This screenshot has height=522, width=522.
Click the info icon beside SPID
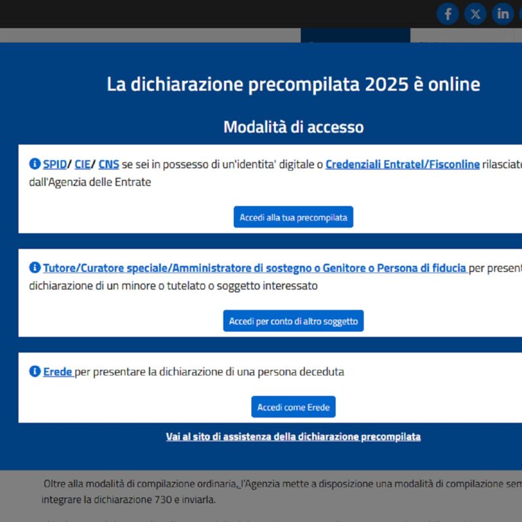tap(35, 164)
